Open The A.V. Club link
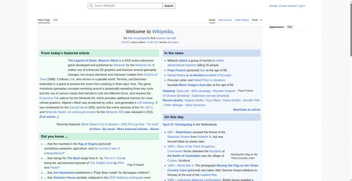Viewport: 352px width, 181px height. (113, 158)
